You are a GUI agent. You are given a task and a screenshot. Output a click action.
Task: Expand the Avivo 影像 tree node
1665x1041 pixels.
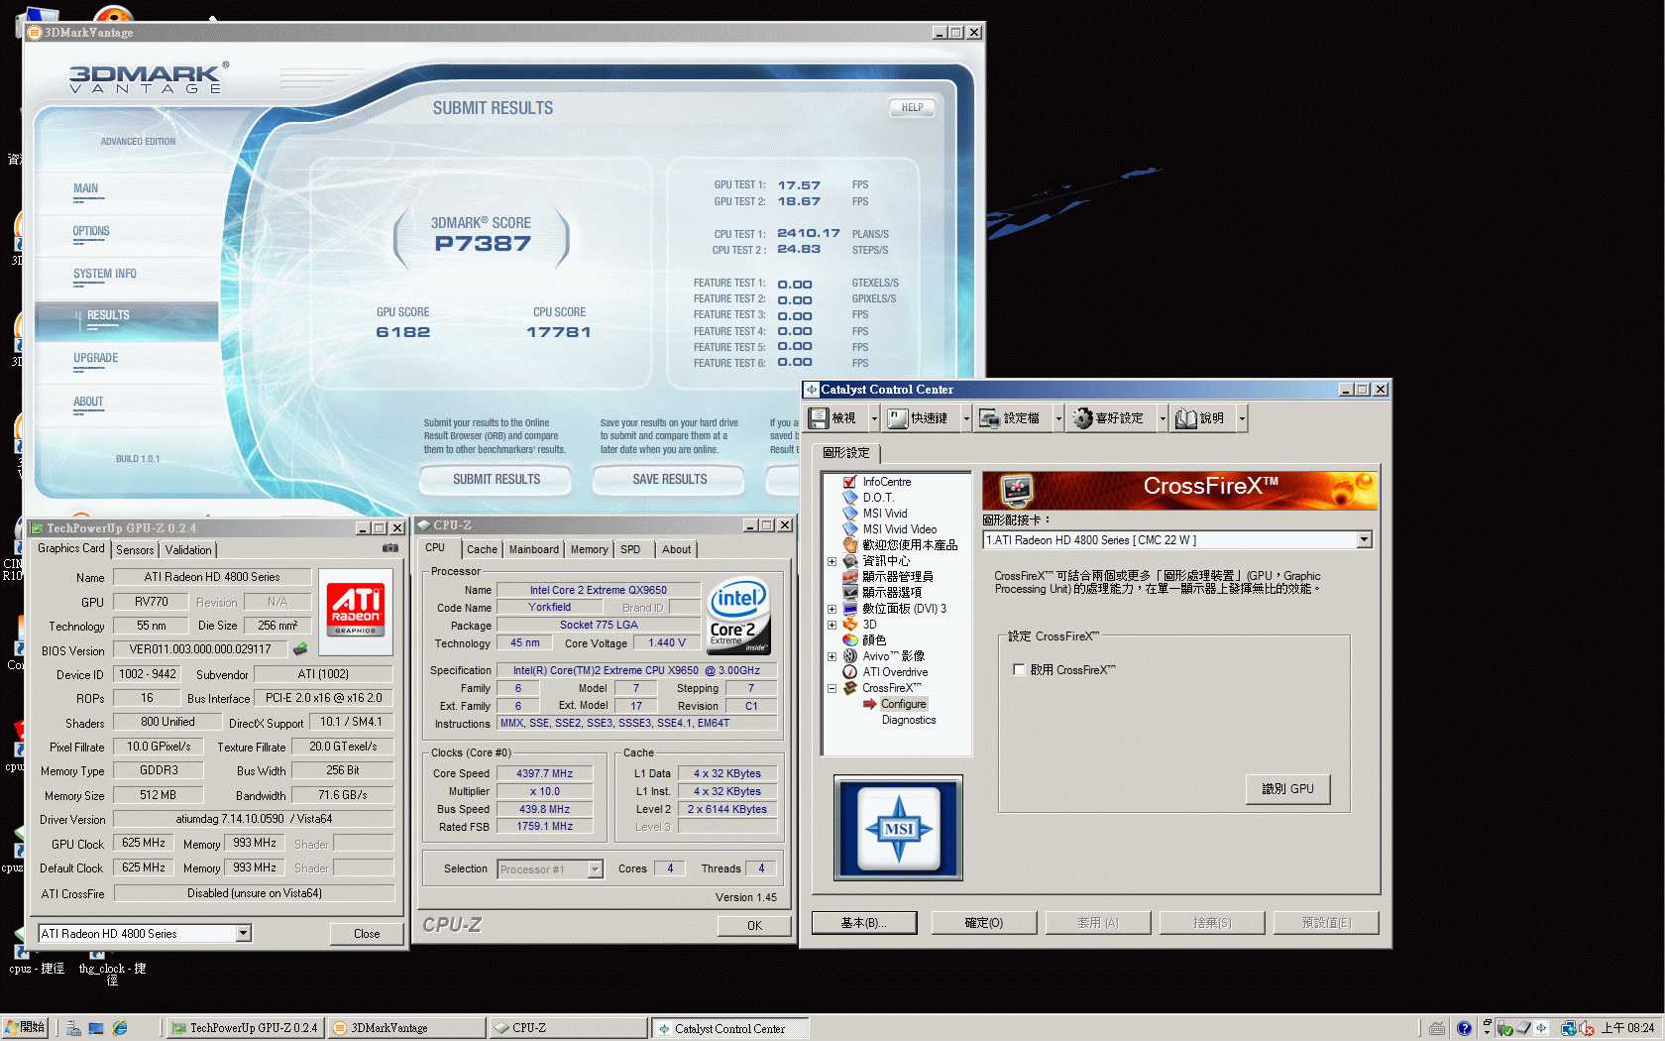point(832,656)
